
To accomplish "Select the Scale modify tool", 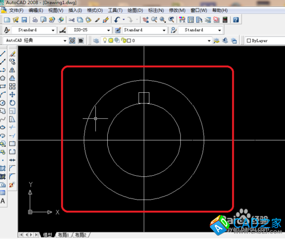I will pyautogui.click(x=12, y=111).
